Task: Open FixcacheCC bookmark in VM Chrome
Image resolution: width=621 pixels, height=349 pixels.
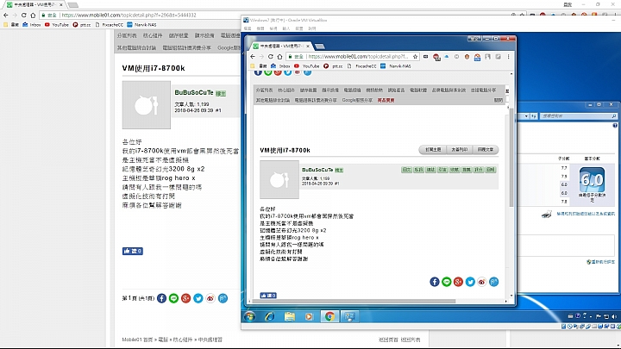Action: 362,66
